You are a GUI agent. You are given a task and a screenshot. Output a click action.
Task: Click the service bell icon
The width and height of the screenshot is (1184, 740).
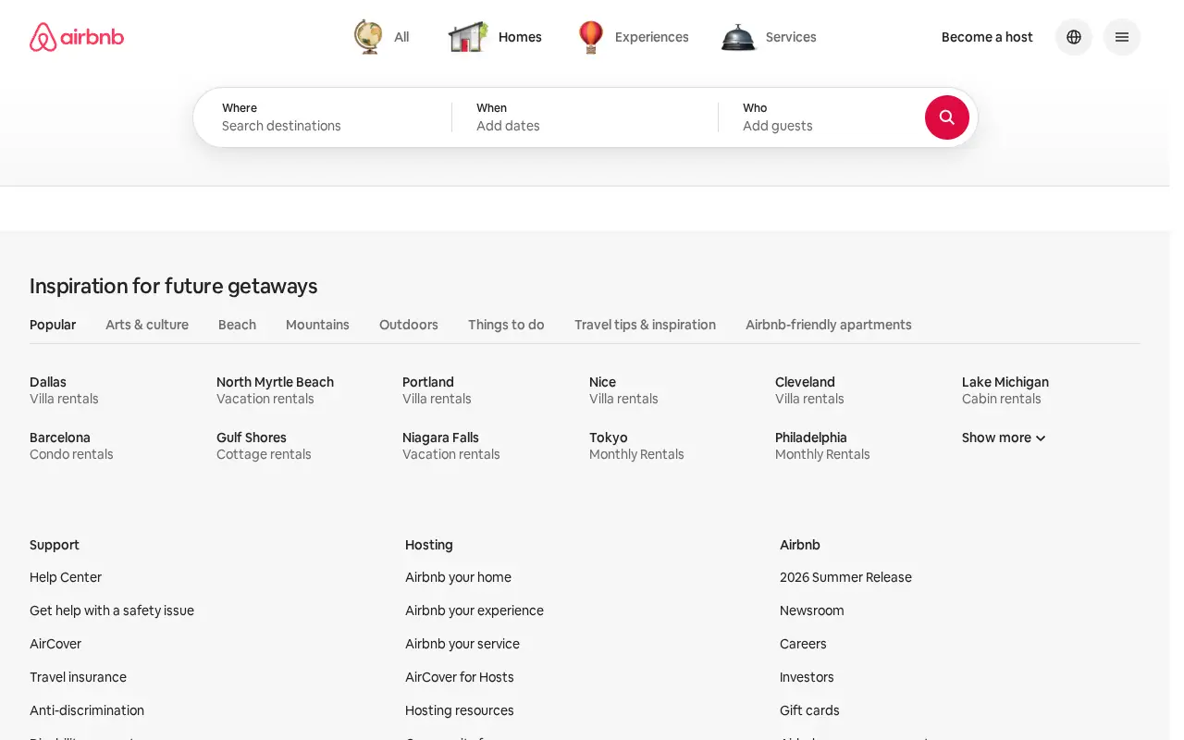[738, 37]
